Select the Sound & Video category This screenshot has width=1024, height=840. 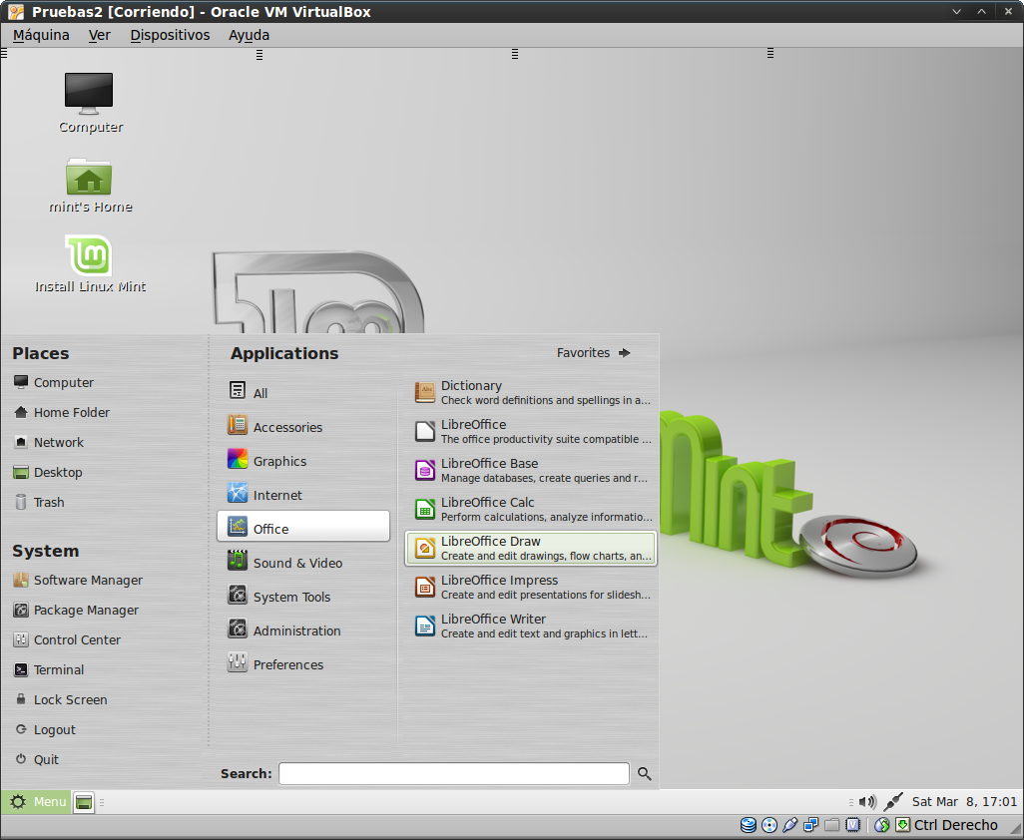coord(296,563)
